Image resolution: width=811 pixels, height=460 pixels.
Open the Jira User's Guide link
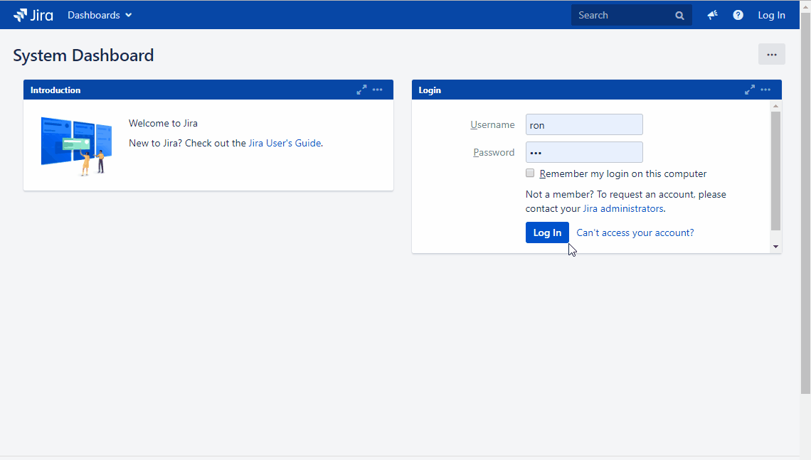[285, 143]
